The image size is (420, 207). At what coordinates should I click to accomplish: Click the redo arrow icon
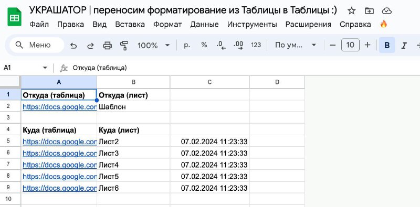pos(90,46)
